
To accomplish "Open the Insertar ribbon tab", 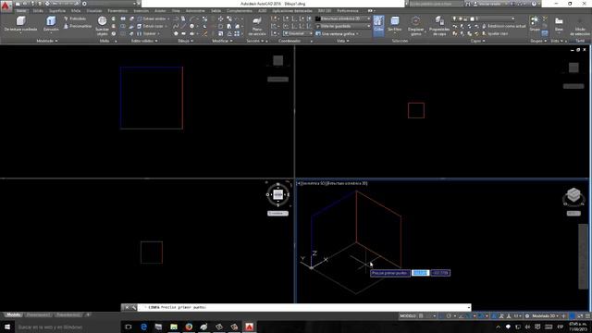I will (142, 10).
